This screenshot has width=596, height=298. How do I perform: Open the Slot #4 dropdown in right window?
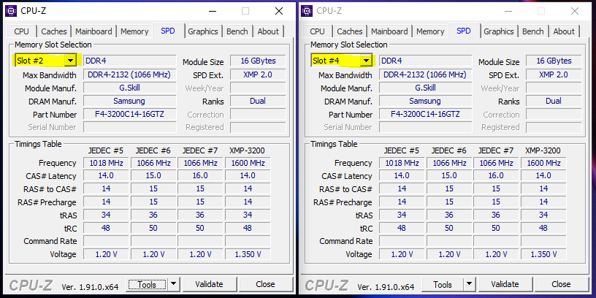366,61
